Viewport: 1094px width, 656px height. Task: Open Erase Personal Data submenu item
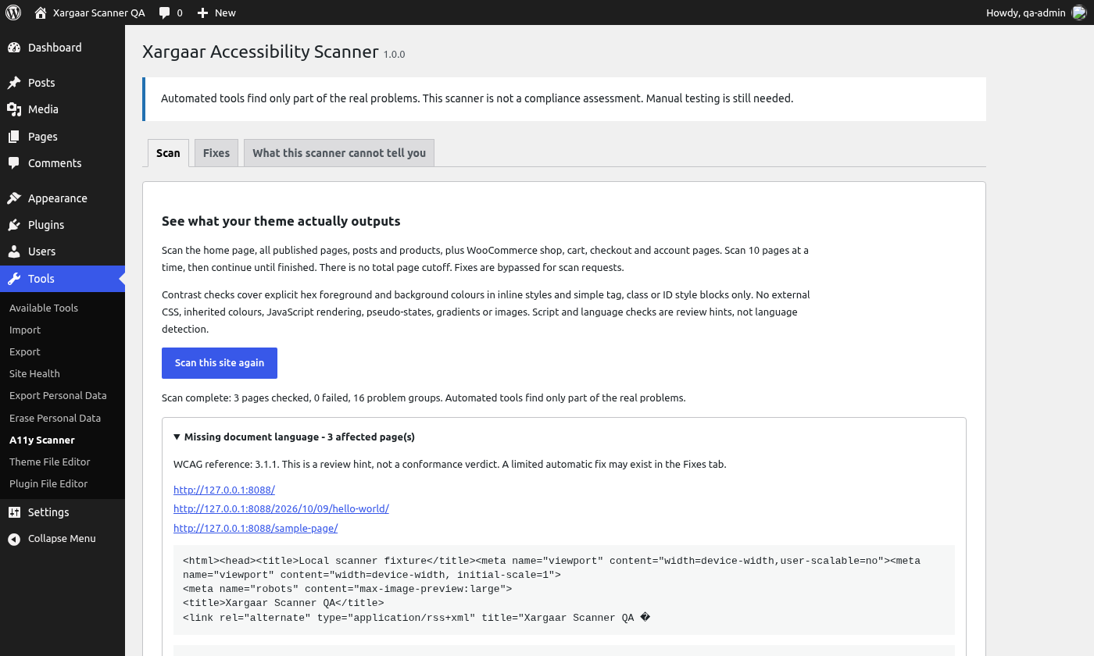55,418
